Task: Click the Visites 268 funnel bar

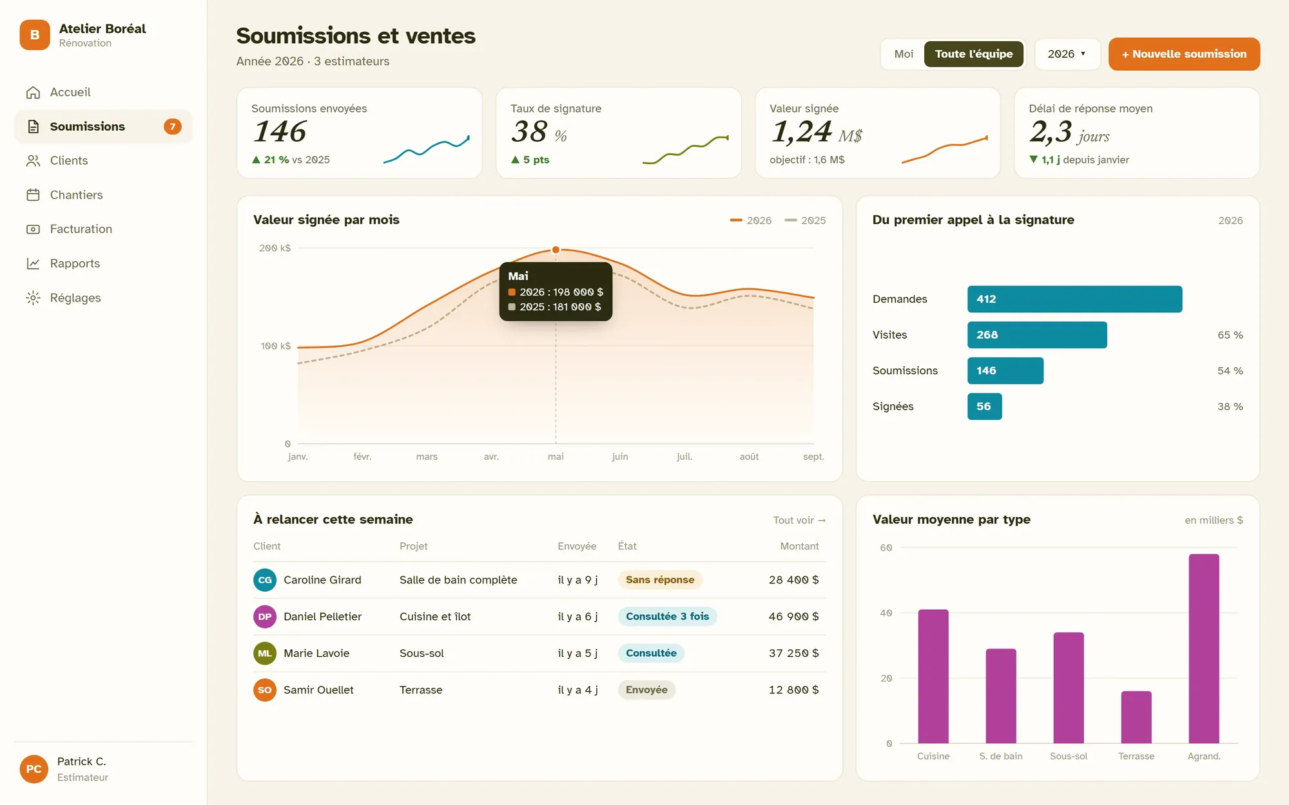Action: [x=1037, y=335]
